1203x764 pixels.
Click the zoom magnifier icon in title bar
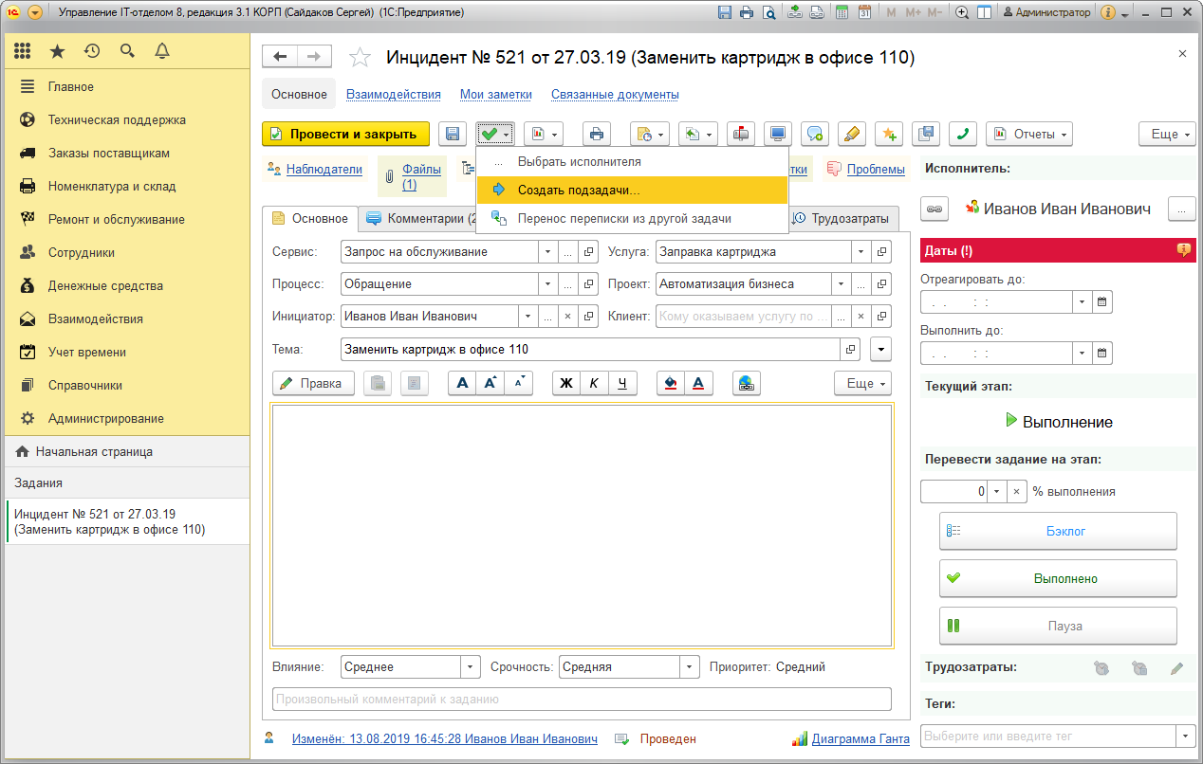(962, 12)
